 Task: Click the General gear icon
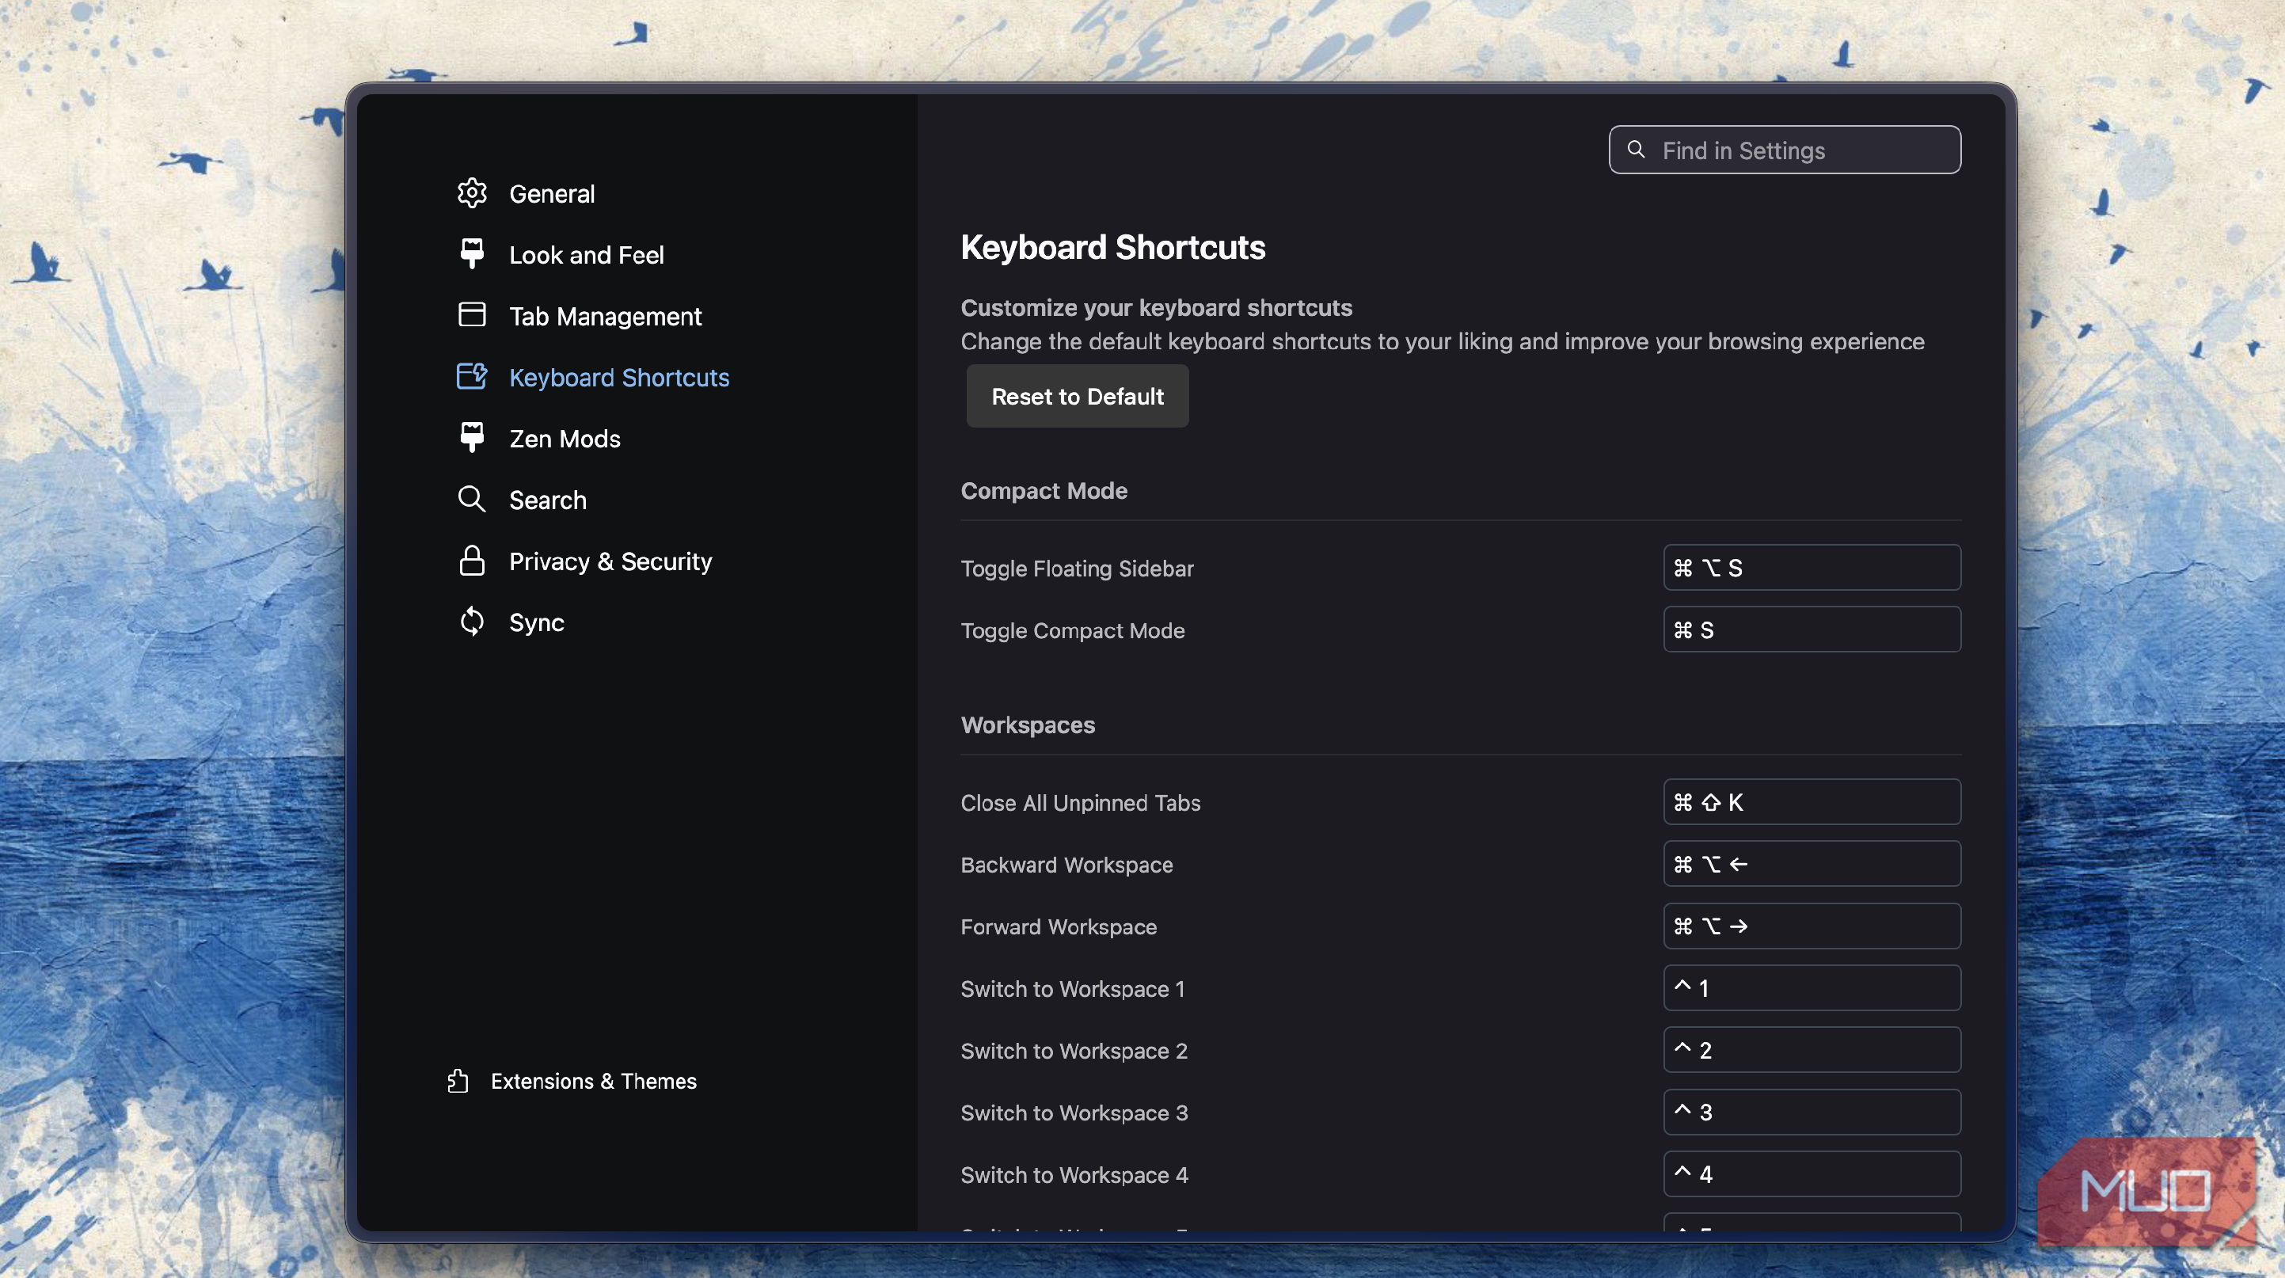pos(472,193)
